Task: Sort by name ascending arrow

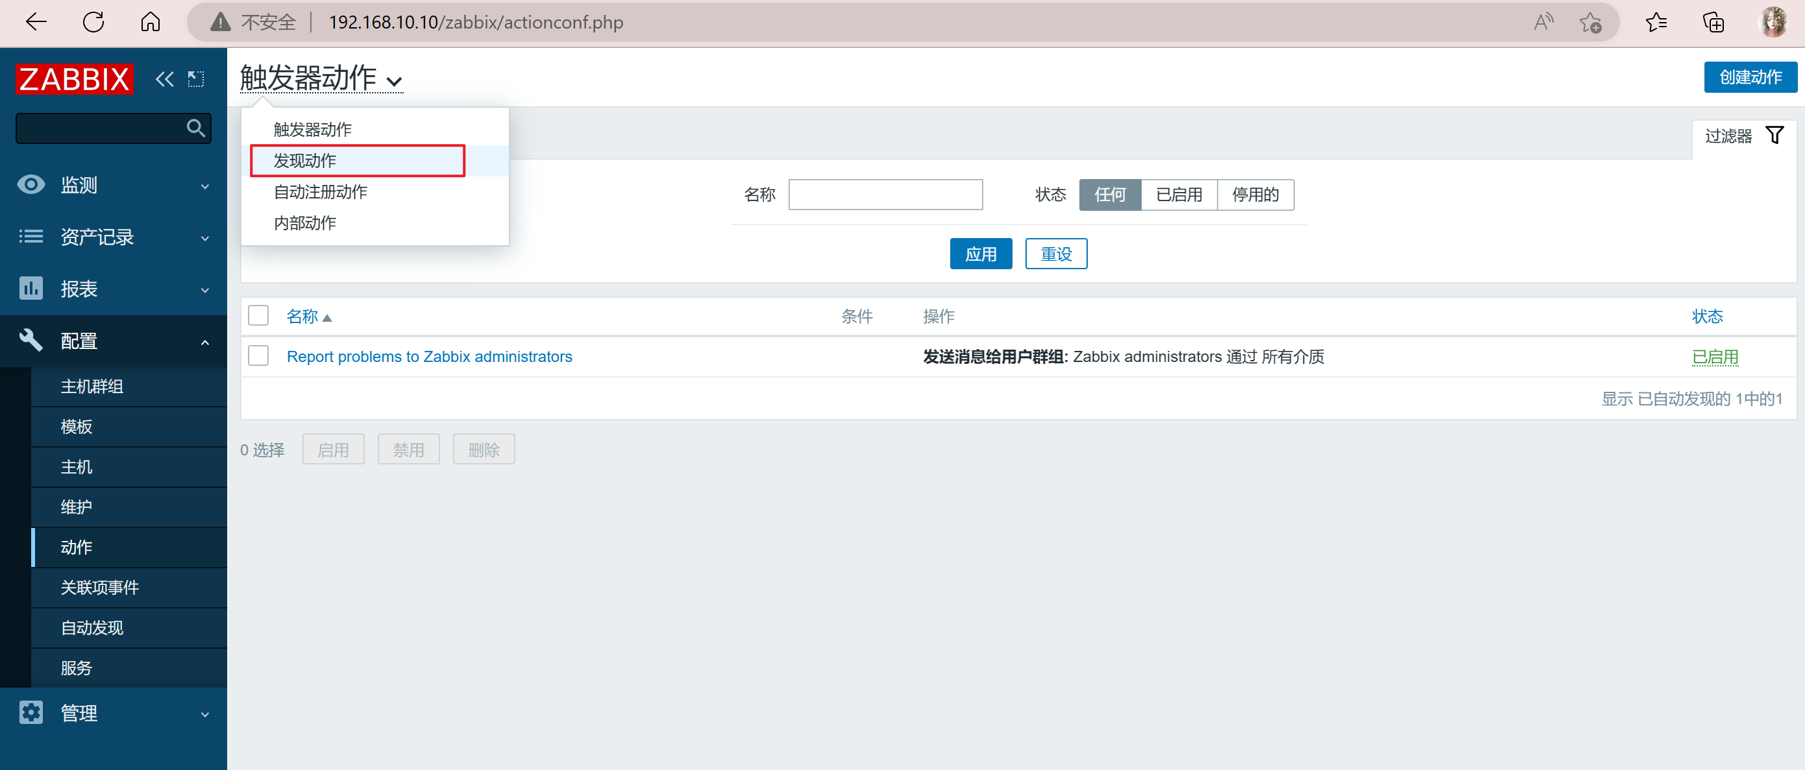Action: [x=327, y=318]
